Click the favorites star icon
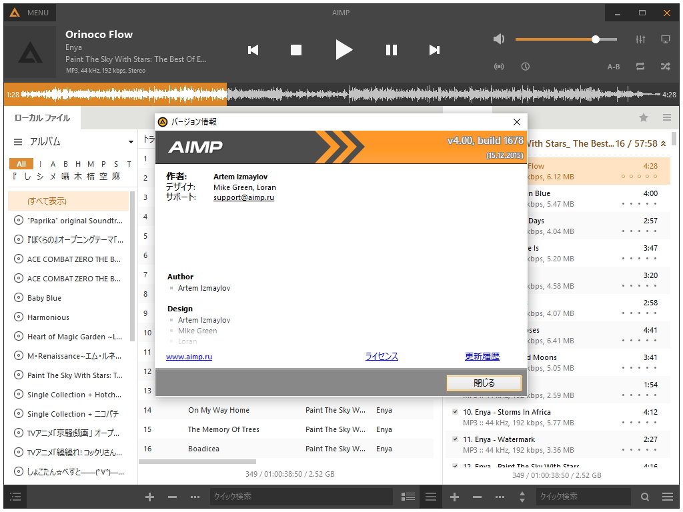This screenshot has width=683, height=512. (644, 117)
